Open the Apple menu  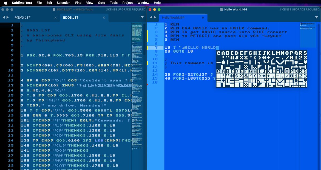click(6, 3)
